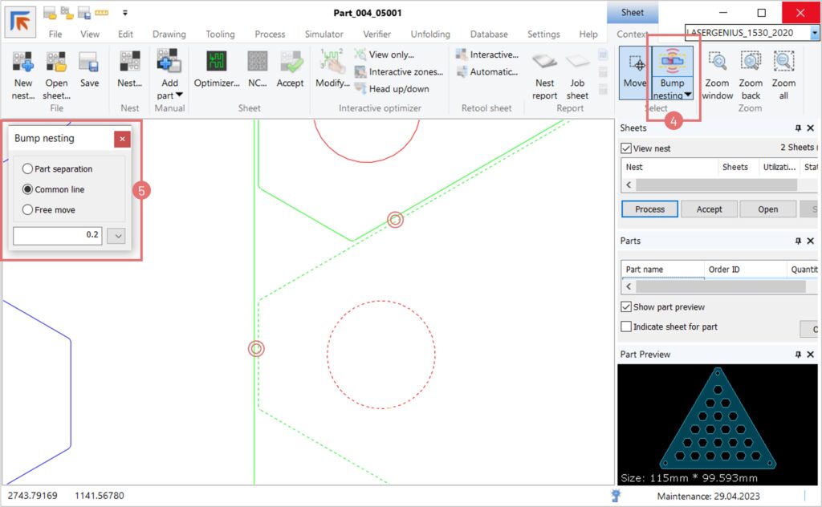Switch to the Simulator tab
The height and width of the screenshot is (507, 822).
pyautogui.click(x=324, y=34)
